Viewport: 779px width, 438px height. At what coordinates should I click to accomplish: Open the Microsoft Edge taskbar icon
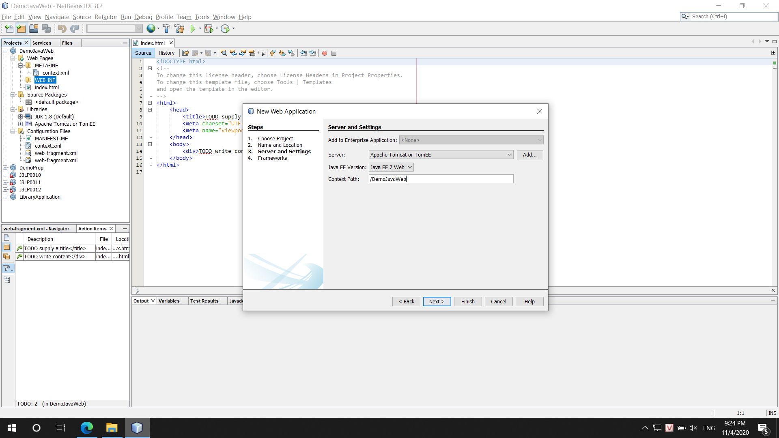(x=86, y=428)
